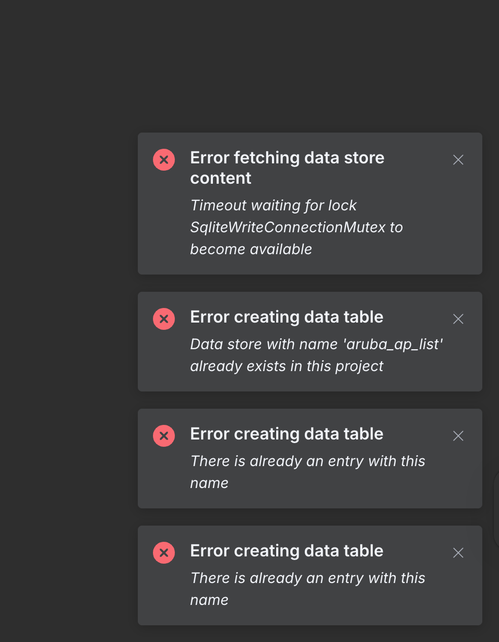Click the red error icon on the third notification
The width and height of the screenshot is (499, 642).
click(164, 436)
